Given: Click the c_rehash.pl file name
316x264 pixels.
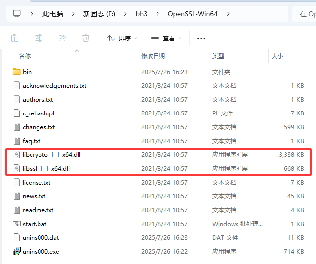Looking at the screenshot, I should tap(39, 113).
